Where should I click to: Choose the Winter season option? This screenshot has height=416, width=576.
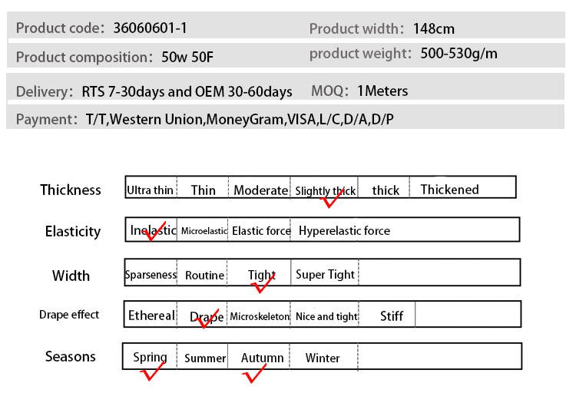(323, 358)
